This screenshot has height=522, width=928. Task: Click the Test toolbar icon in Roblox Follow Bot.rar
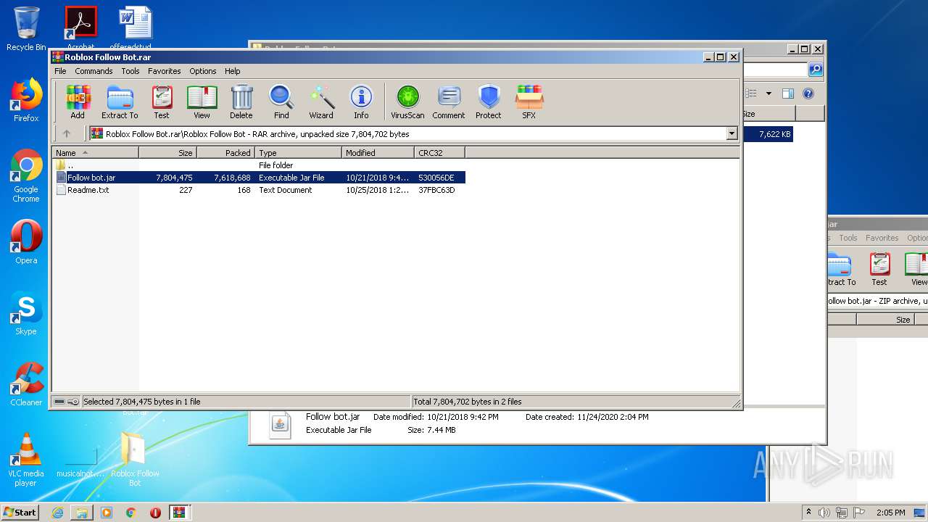click(x=162, y=102)
